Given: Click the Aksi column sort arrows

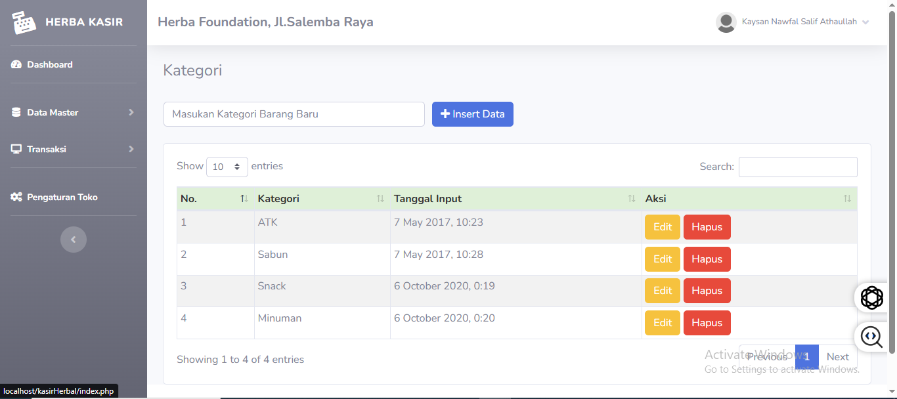Looking at the screenshot, I should (x=847, y=199).
